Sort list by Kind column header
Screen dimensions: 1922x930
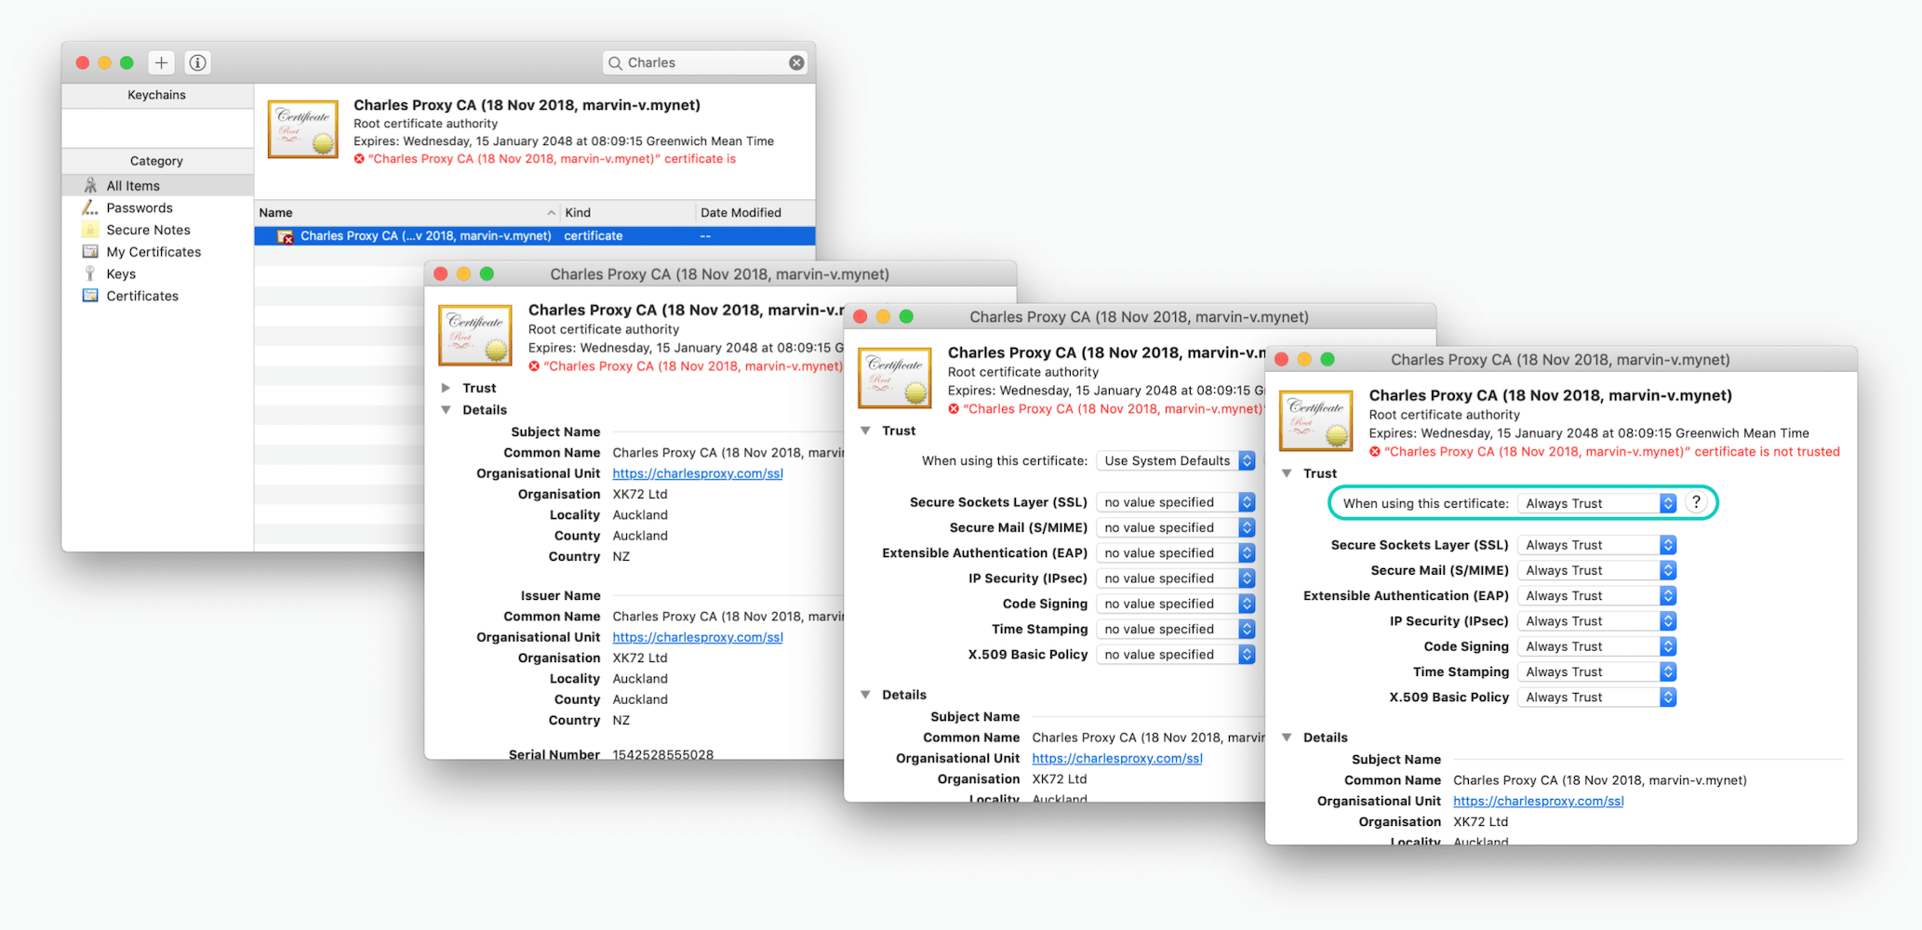point(627,213)
